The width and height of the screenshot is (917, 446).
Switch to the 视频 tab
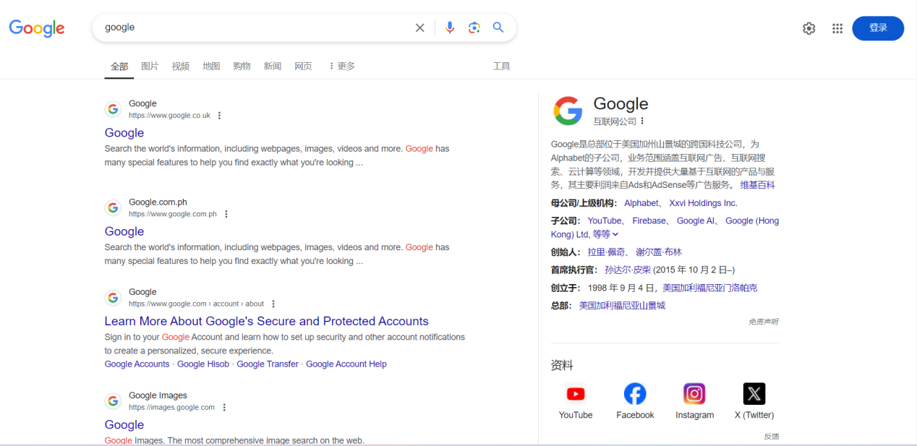point(181,66)
